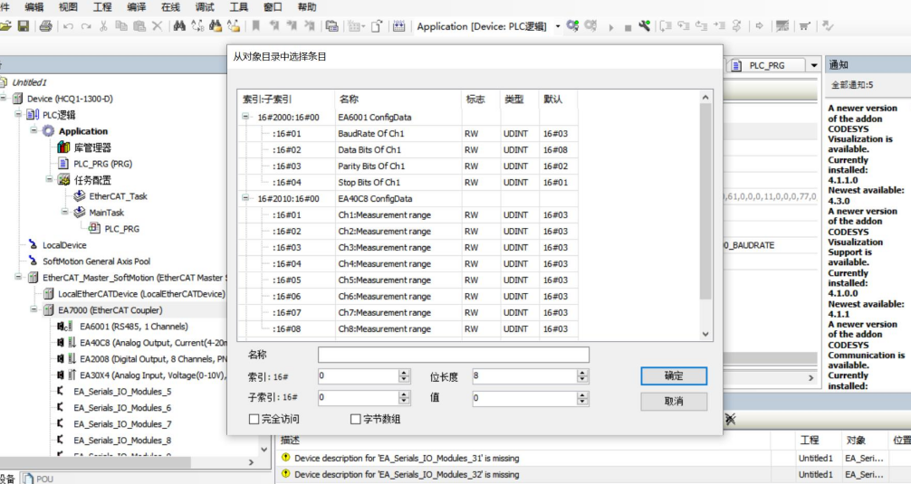Select the Ch5:Measurement range row
The image size is (911, 484).
tap(409, 280)
